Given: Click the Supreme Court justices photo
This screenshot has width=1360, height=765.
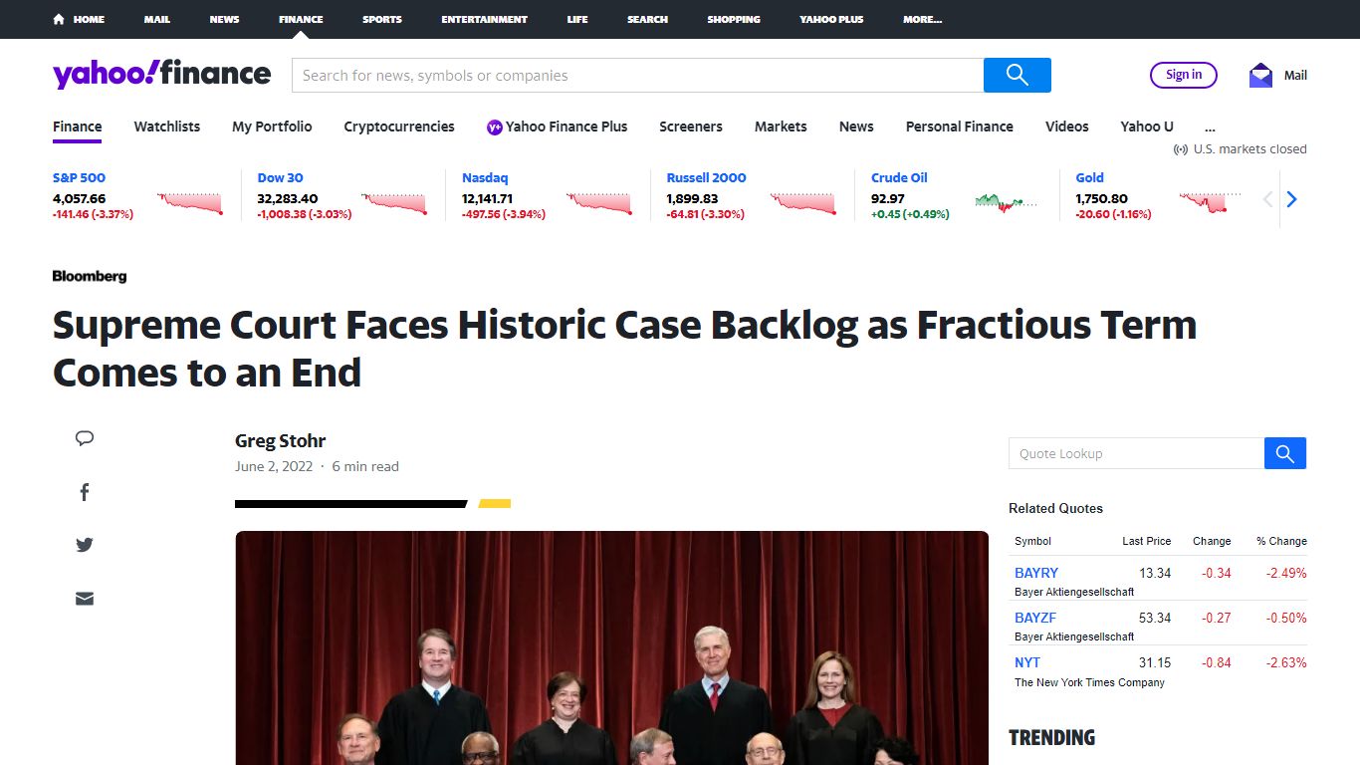Looking at the screenshot, I should pyautogui.click(x=611, y=647).
